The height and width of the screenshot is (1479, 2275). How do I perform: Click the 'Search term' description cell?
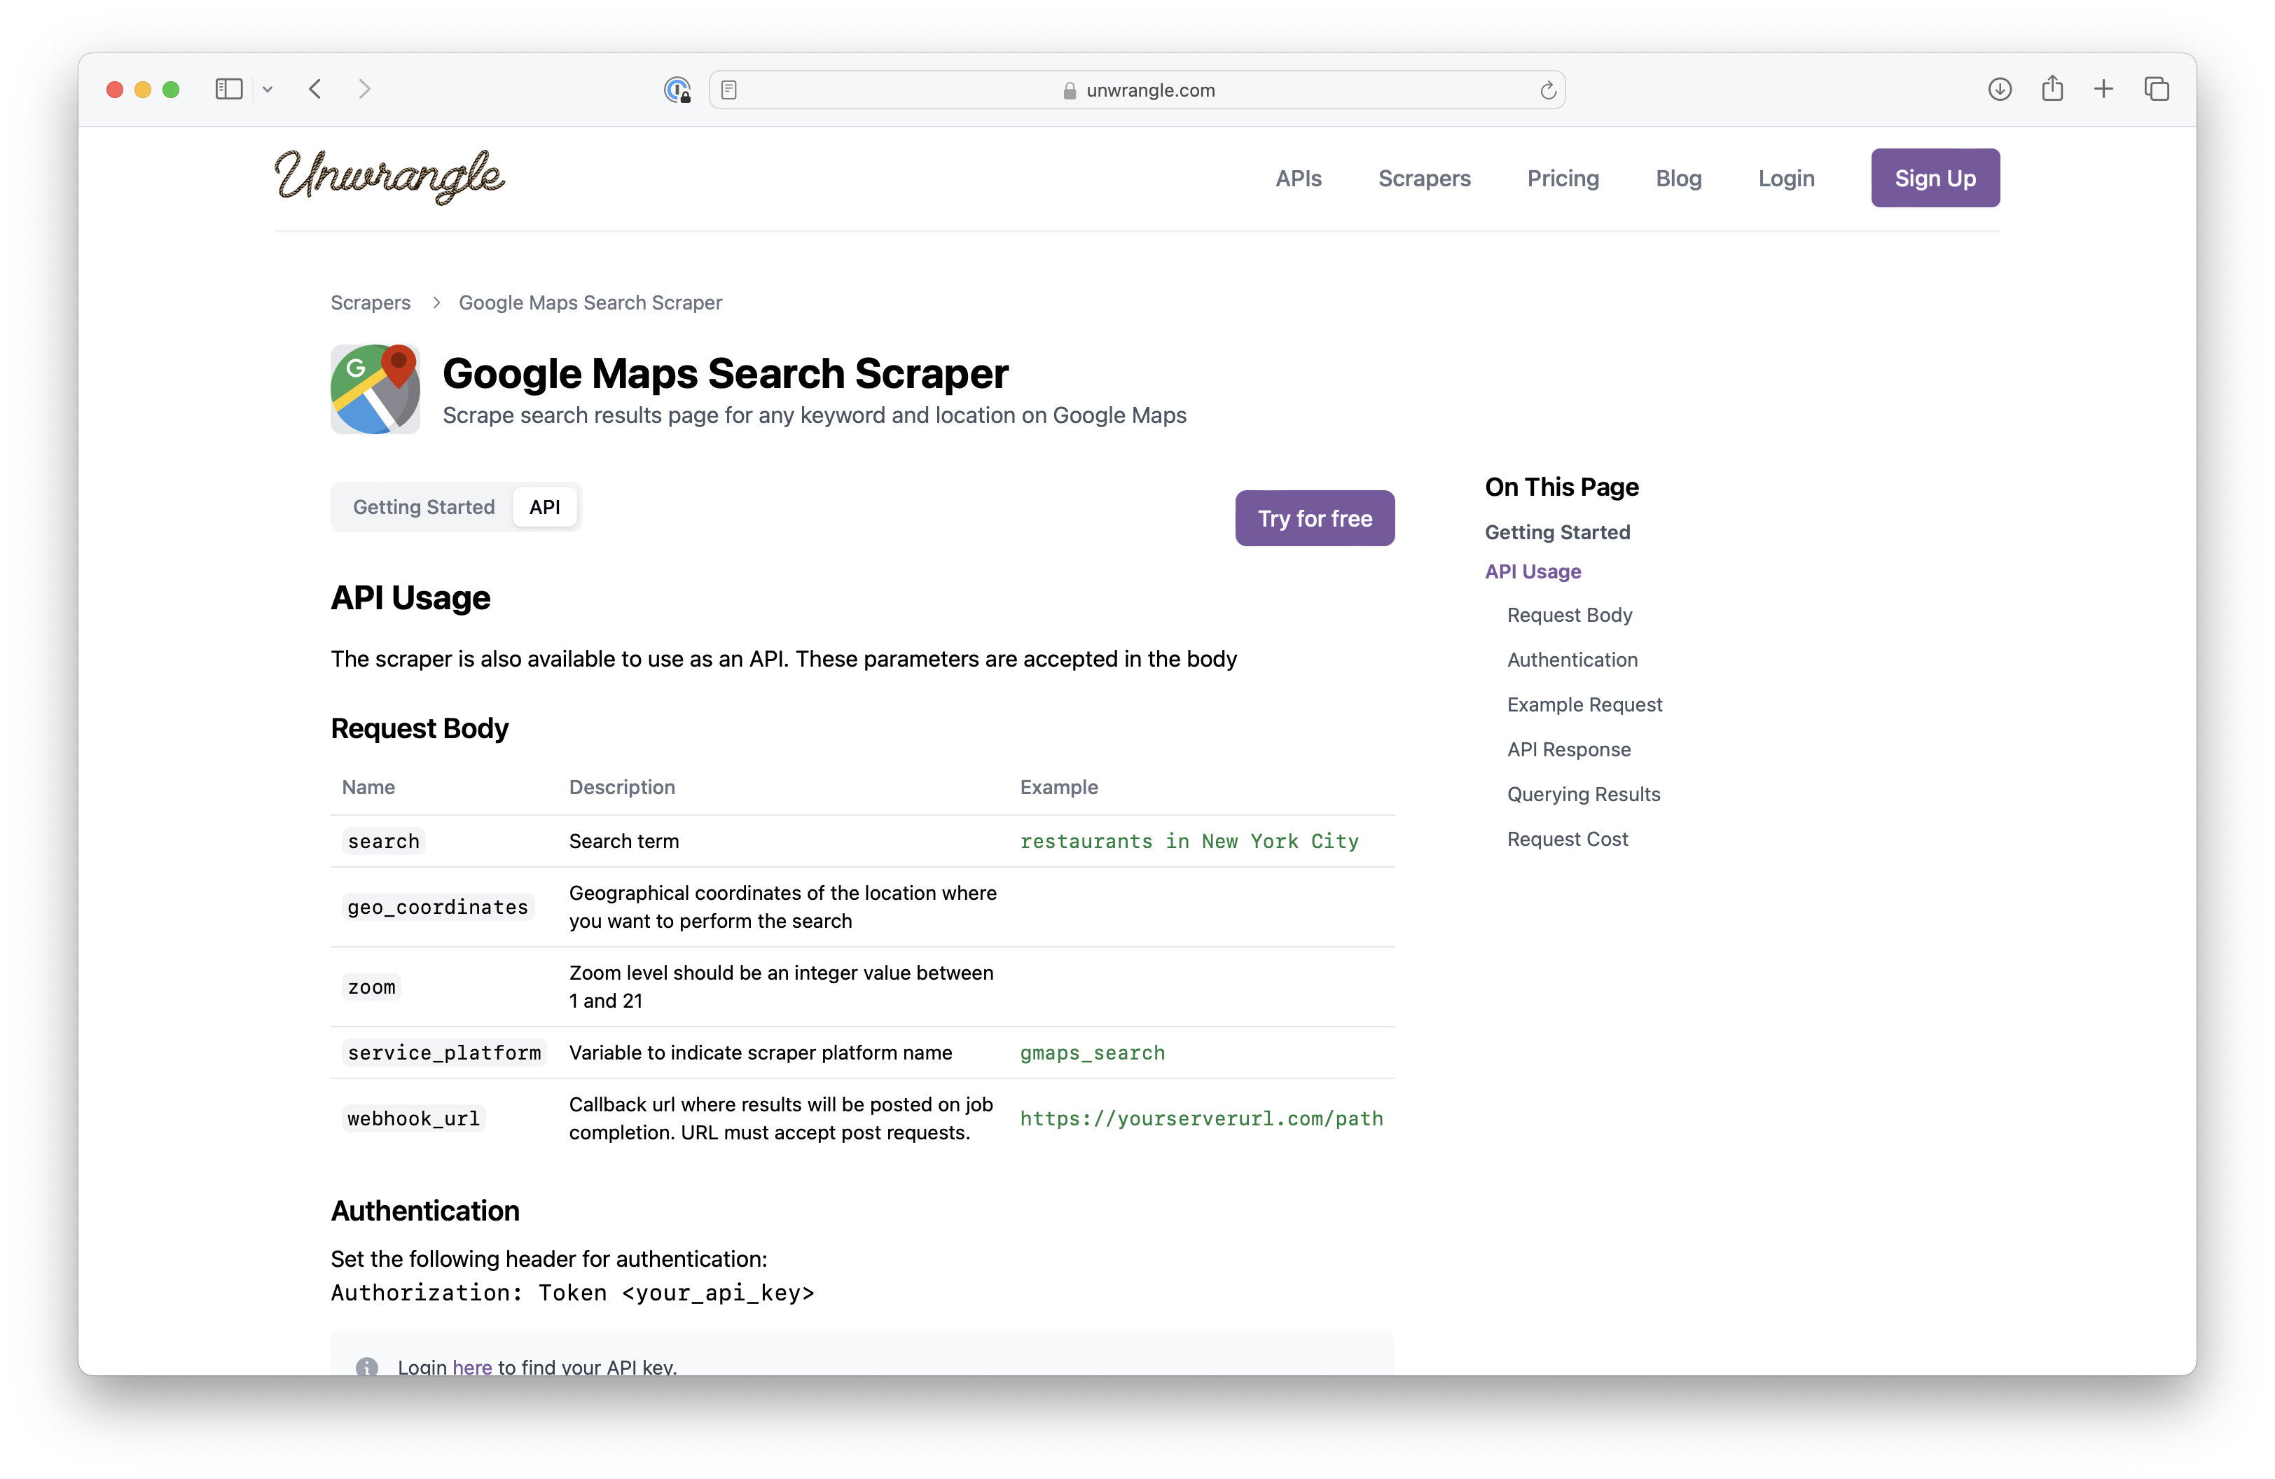click(624, 842)
